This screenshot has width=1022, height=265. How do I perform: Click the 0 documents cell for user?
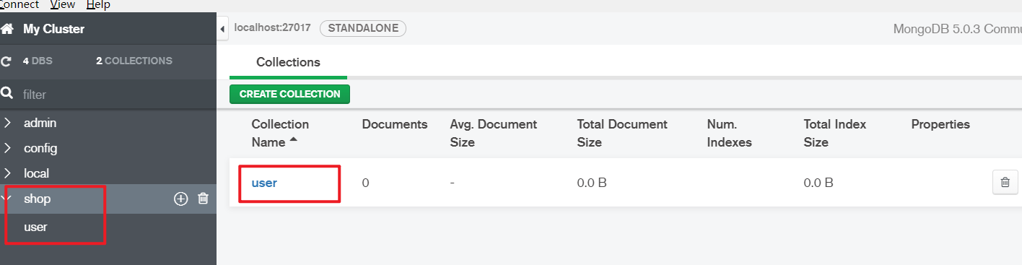[365, 183]
